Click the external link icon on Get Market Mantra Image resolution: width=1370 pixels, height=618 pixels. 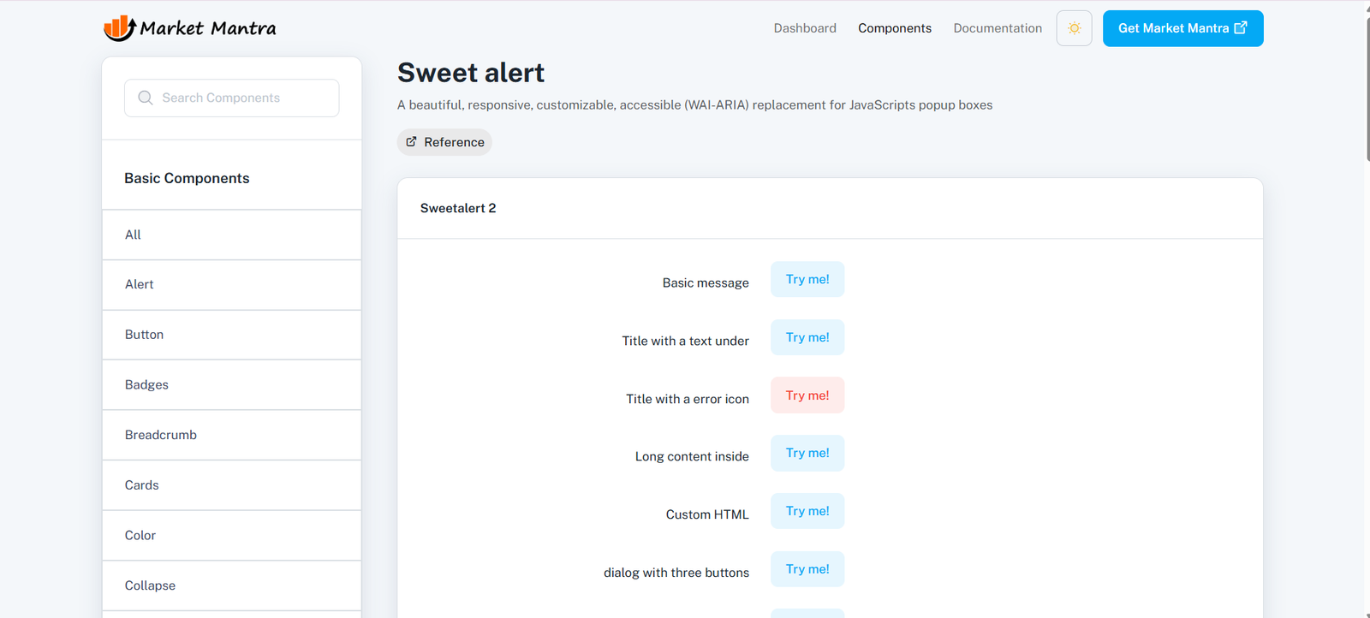(1240, 28)
